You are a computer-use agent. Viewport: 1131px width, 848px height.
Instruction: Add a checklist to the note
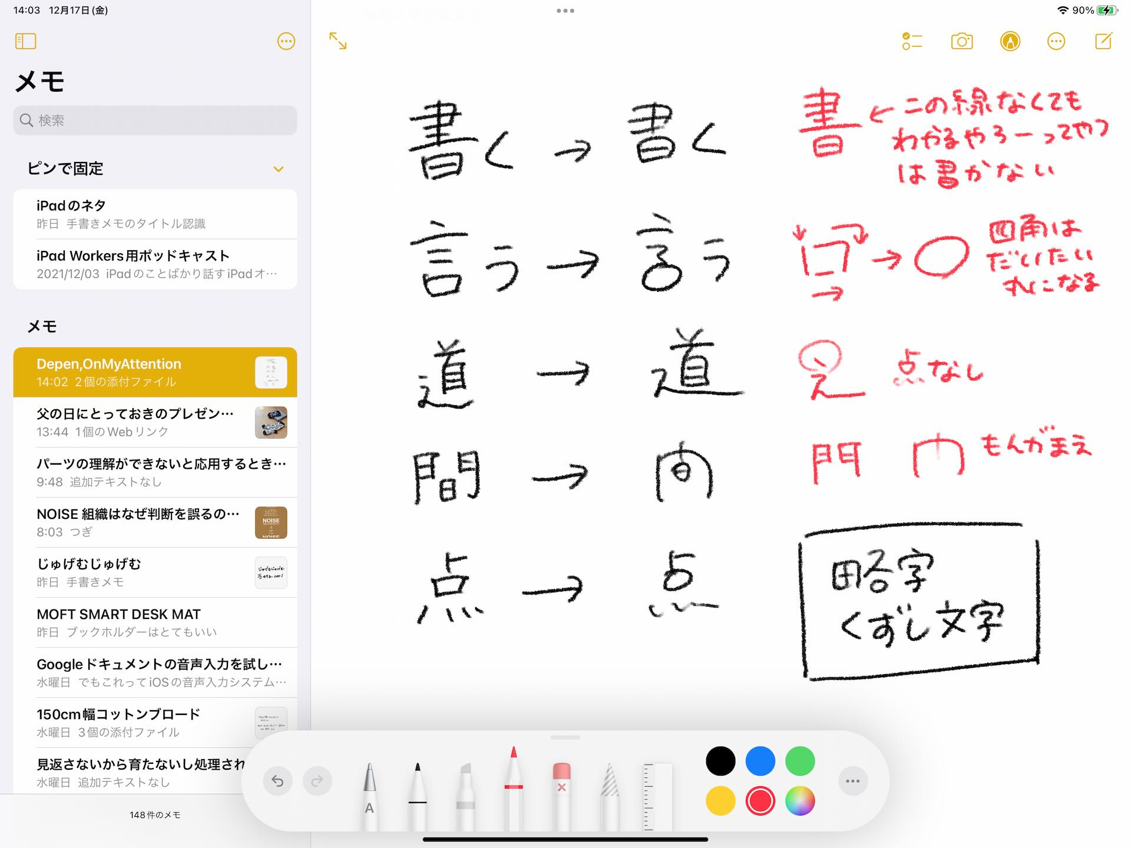[x=912, y=41]
